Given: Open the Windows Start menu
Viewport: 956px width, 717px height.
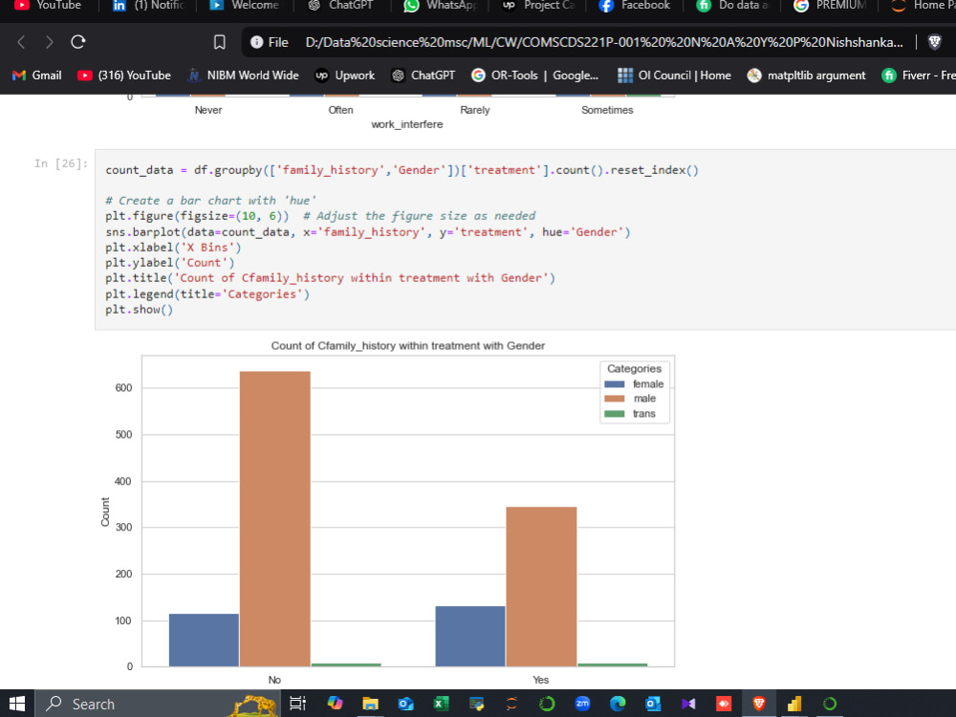Looking at the screenshot, I should [17, 705].
